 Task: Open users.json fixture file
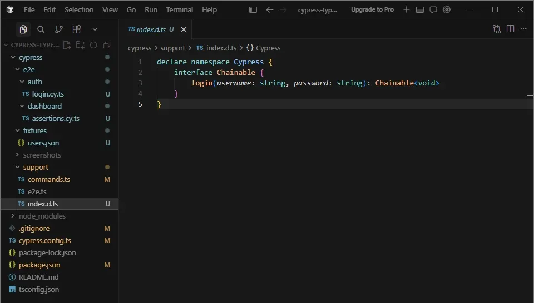[60, 143]
